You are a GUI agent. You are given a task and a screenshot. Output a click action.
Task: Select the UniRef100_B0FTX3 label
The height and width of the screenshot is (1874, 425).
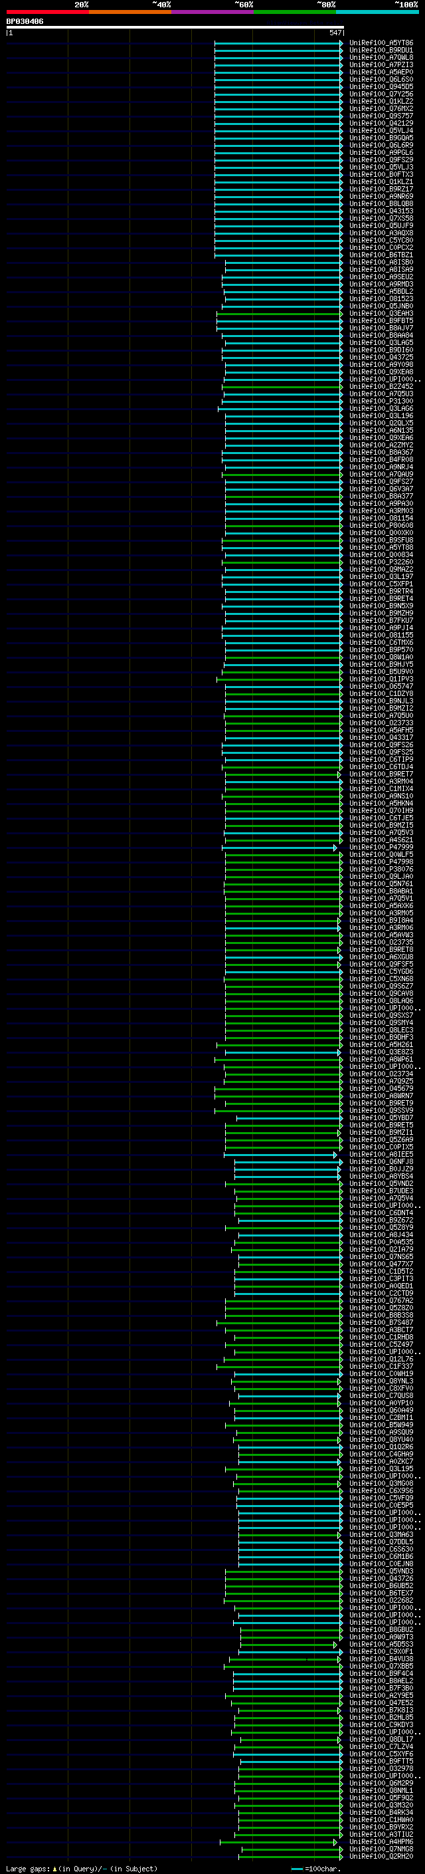point(381,175)
